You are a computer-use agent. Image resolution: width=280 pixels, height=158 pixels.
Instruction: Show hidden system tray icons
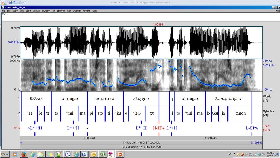(x=234, y=154)
